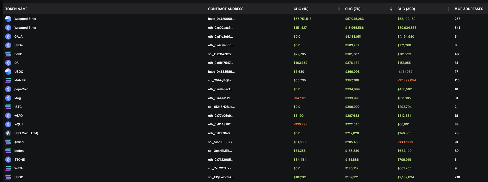488x182 pixels.
Task: Click the Solana icon next to $michi
Action: click(8, 142)
